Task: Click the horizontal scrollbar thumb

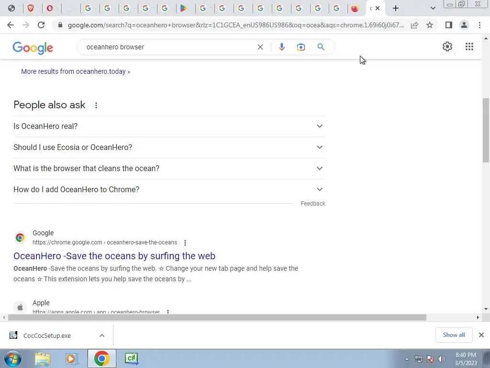Action: pos(217,318)
